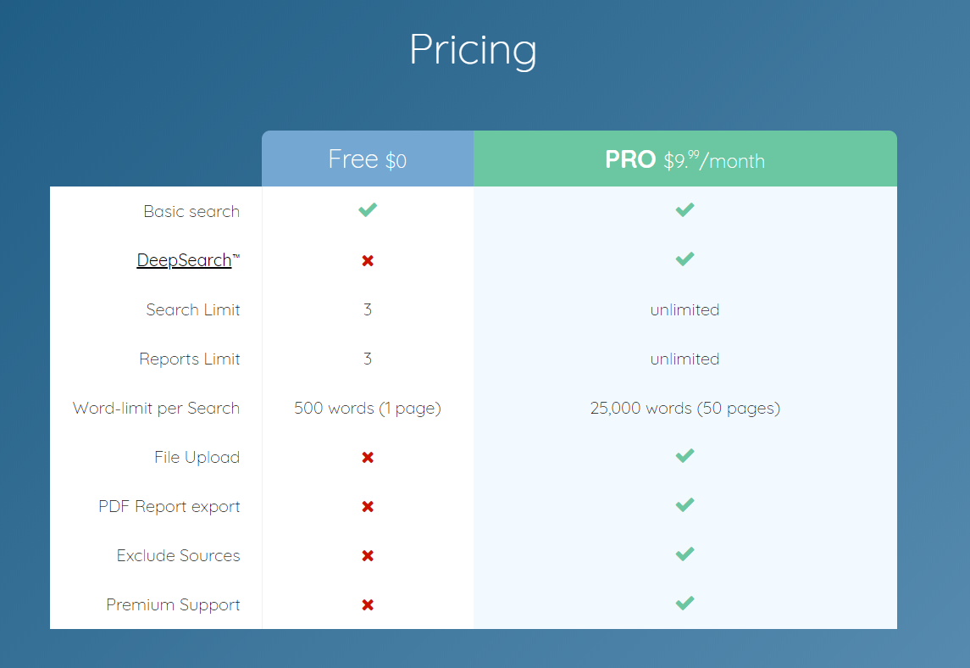This screenshot has width=970, height=668.
Task: Click the 25,000 words (50 pages) cell
Action: pyautogui.click(x=685, y=408)
